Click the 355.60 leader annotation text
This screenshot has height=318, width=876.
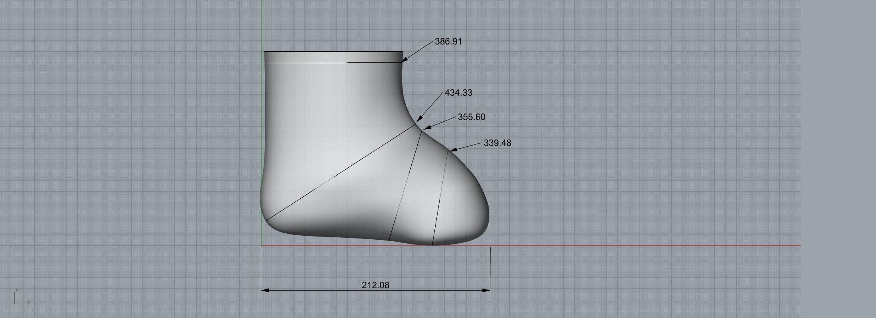pos(471,117)
